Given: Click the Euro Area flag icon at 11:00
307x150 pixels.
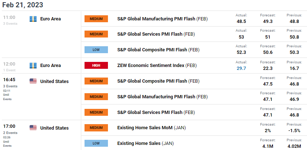Looking at the screenshot, I should click(33, 19).
